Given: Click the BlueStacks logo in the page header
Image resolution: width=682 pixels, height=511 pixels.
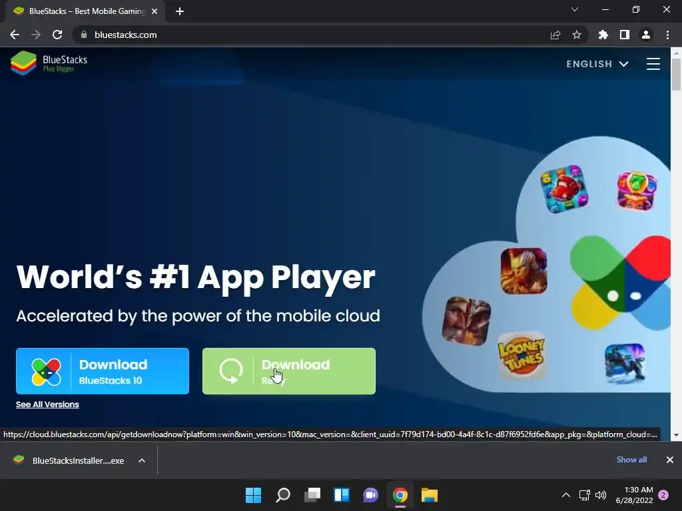Looking at the screenshot, I should point(49,63).
